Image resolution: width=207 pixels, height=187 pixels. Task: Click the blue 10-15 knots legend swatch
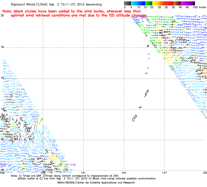tap(142, 3)
